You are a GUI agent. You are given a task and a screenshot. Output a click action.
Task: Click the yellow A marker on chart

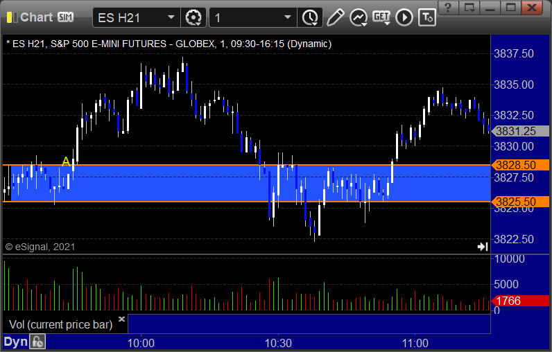click(66, 161)
